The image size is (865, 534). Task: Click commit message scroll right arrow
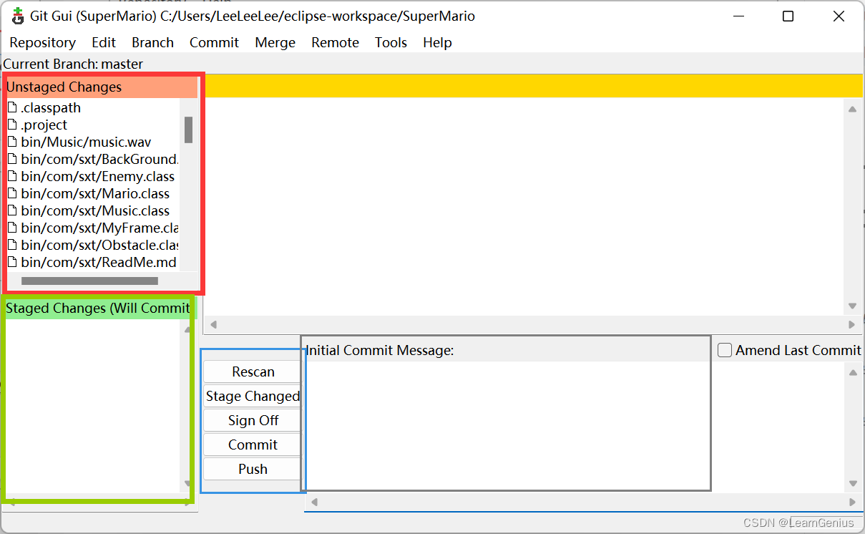(851, 502)
